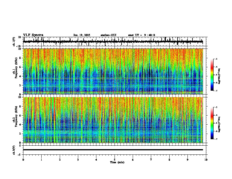Screen dimensions: 232x179
Task: Click the "start UT = 9:40:0" label
Action: pos(141,35)
